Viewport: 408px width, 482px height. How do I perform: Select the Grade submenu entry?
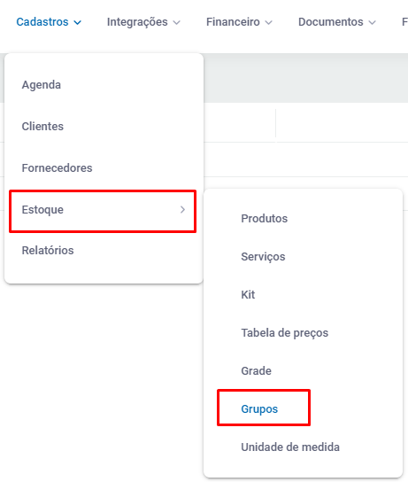[256, 371]
